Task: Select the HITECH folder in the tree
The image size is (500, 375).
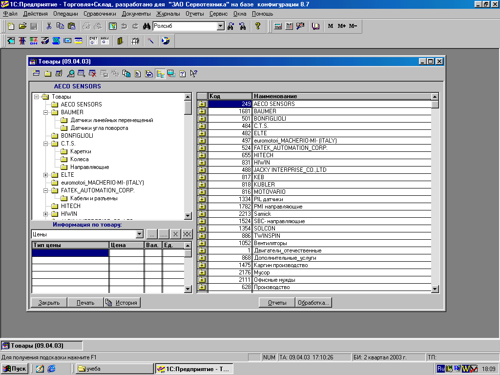Action: [71, 206]
